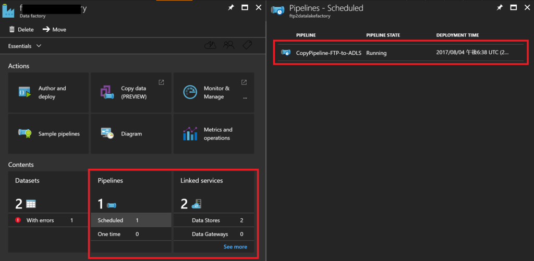The width and height of the screenshot is (534, 261).
Task: Open the quickstart cloud icon
Action: pos(211,45)
